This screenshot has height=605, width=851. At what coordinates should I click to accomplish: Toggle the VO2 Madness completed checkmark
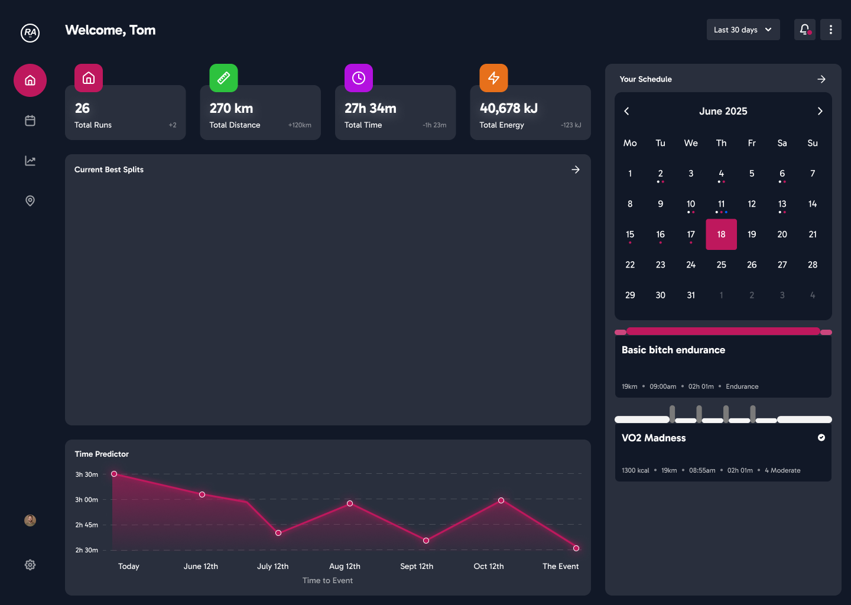point(821,438)
